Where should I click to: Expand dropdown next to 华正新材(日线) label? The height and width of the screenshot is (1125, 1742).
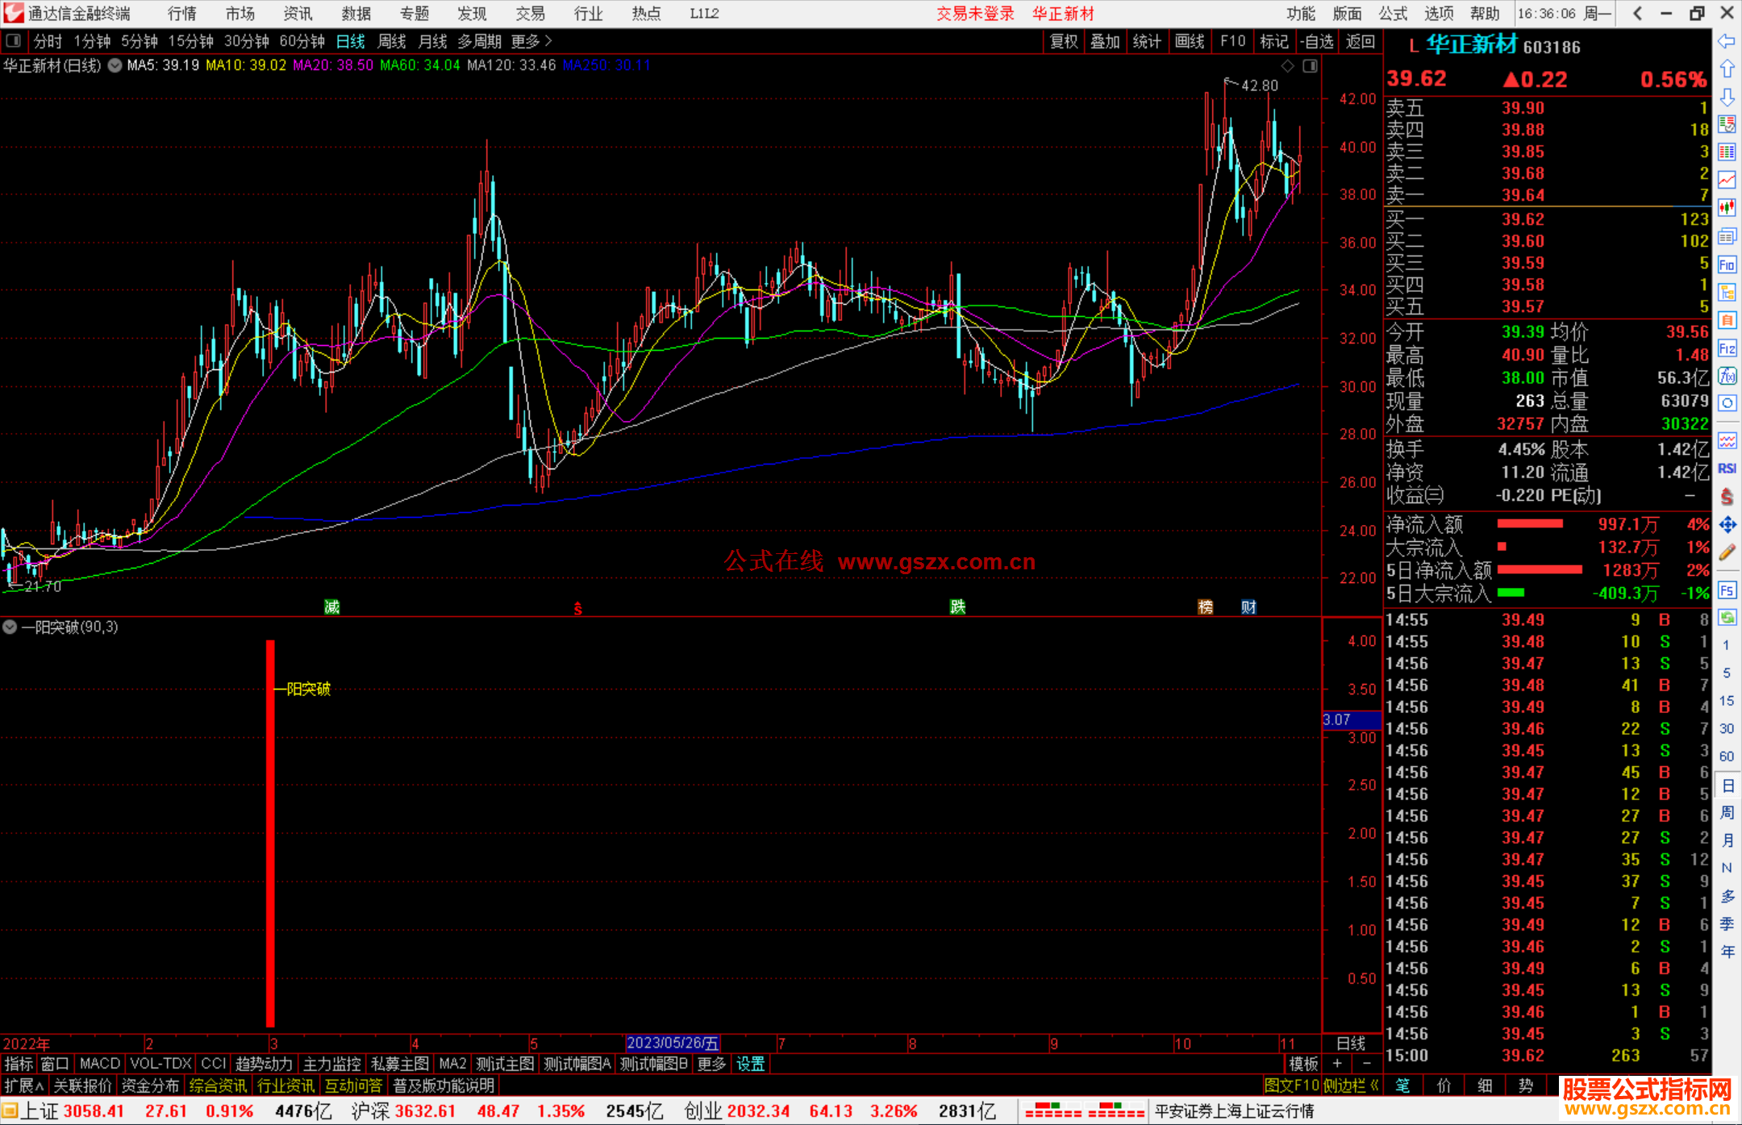point(115,66)
